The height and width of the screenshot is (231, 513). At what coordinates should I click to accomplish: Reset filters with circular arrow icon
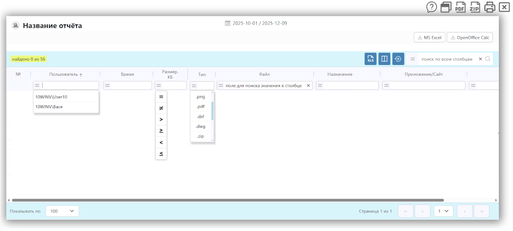pos(398,59)
